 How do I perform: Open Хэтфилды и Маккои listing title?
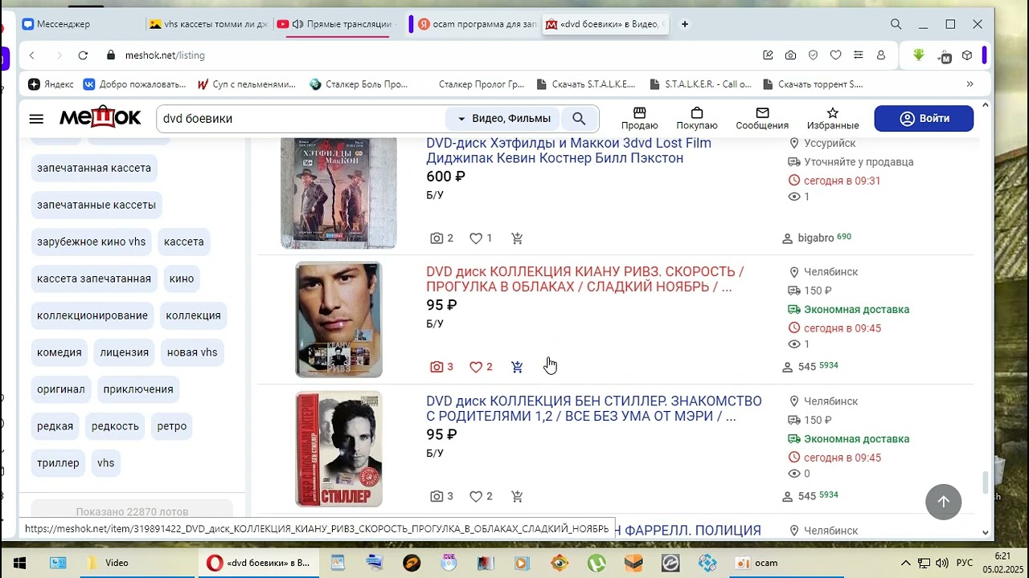click(x=568, y=151)
